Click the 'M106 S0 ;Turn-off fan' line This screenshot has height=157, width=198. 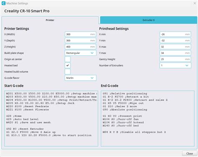point(121,119)
